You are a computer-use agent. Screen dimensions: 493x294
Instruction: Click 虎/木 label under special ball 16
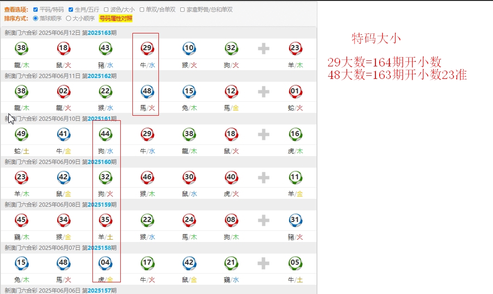click(295, 151)
